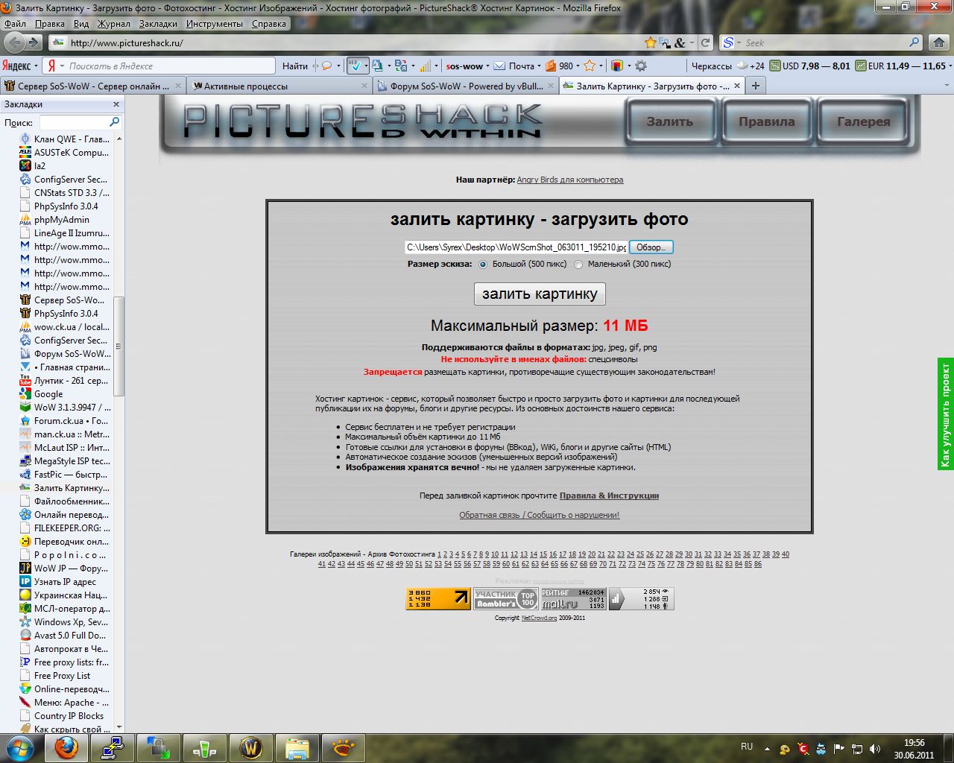Open Windows Explorer folder in taskbar
954x763 pixels.
click(297, 747)
